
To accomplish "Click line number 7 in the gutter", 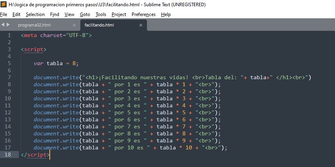I will [x=9, y=77].
